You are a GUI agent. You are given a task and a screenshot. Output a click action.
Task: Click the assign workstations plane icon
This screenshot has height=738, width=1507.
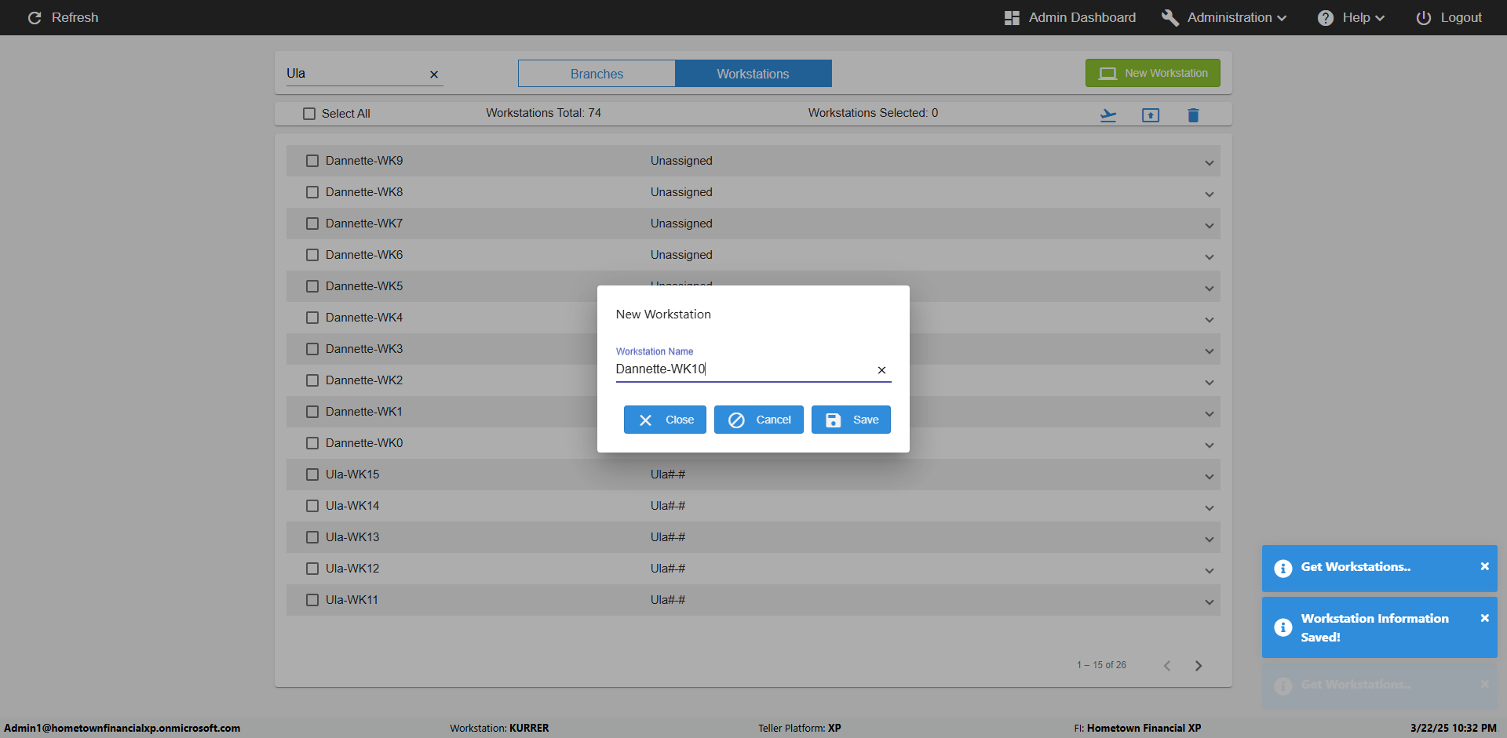click(x=1108, y=115)
